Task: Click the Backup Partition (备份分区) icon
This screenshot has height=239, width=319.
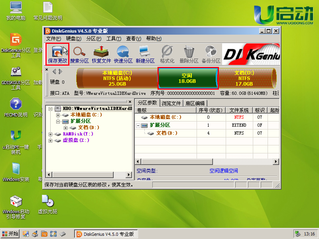Action: pyautogui.click(x=211, y=54)
